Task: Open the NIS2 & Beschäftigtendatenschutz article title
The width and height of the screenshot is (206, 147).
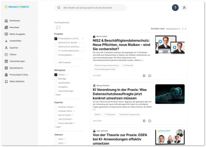Action: tap(121, 45)
